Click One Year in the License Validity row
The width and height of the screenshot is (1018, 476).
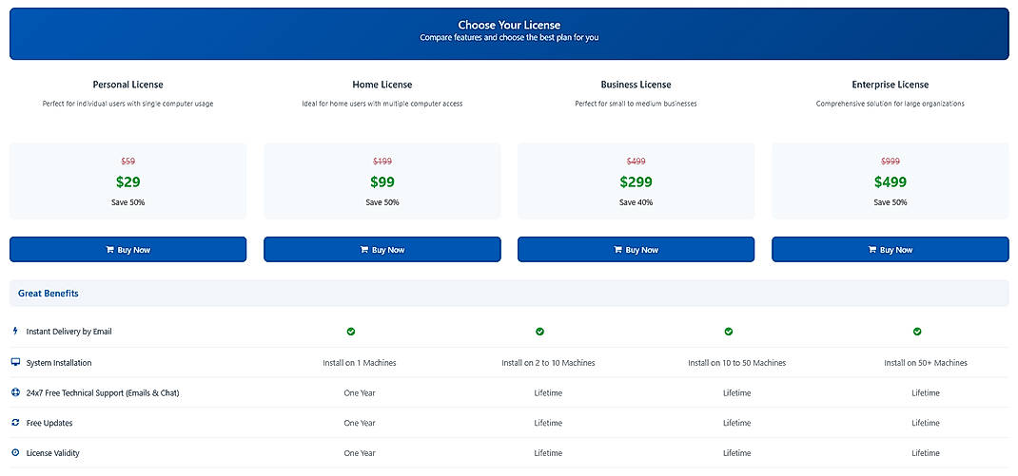click(360, 453)
